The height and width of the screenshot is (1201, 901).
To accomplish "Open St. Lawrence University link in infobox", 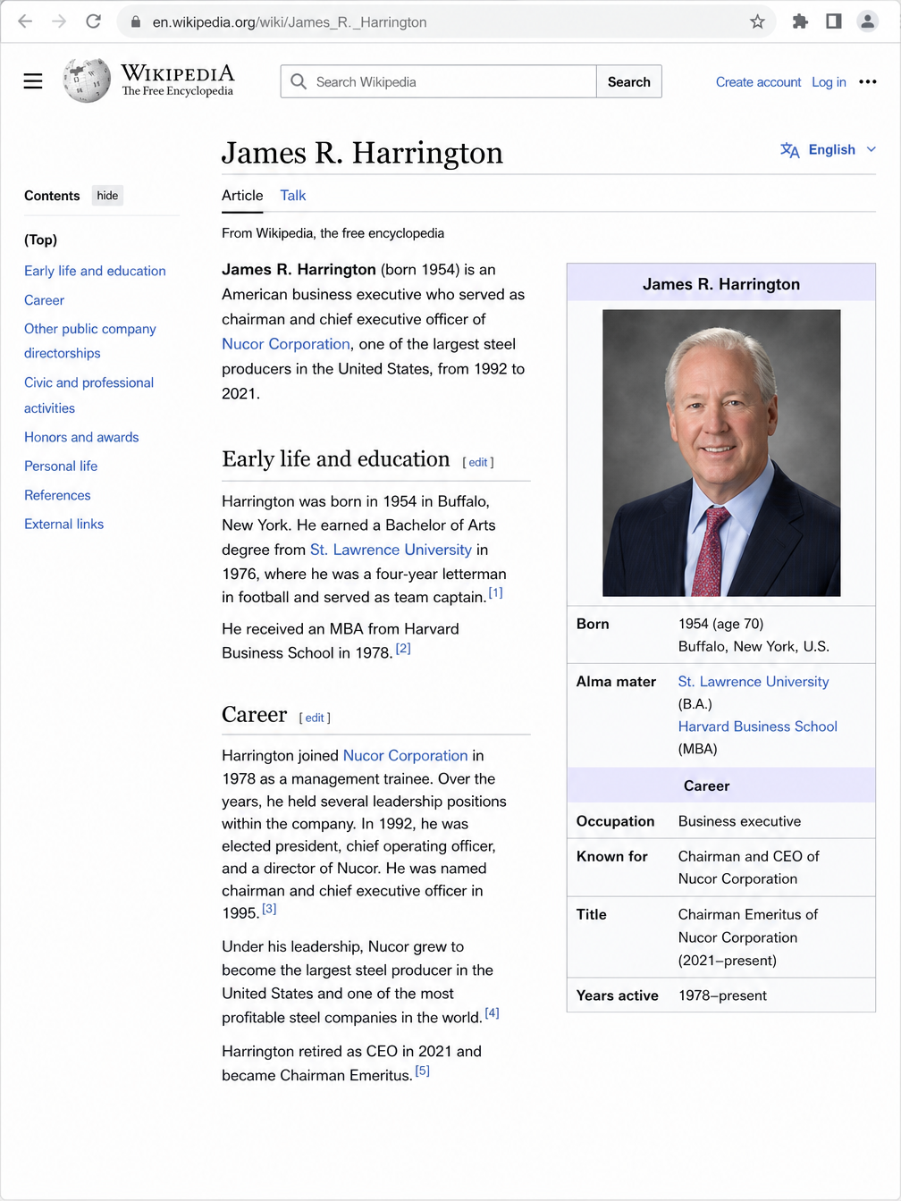I will coord(754,682).
